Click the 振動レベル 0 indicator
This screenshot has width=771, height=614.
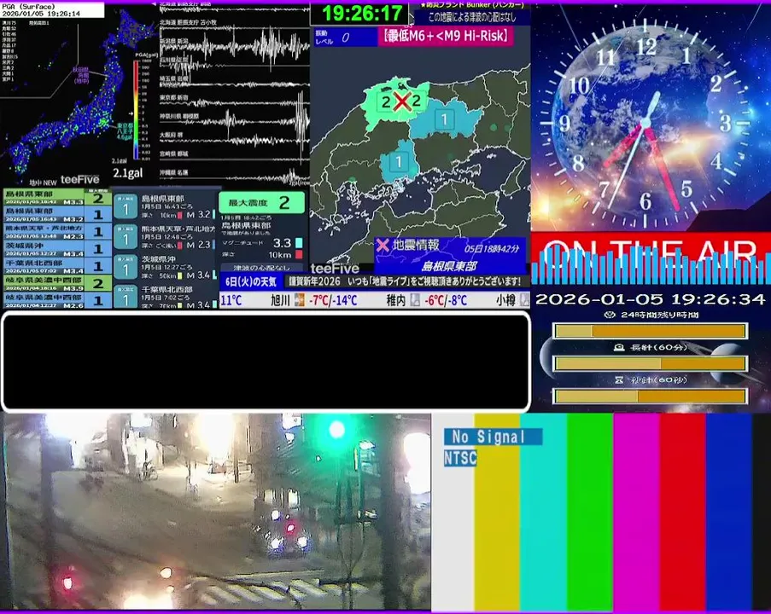pos(345,37)
